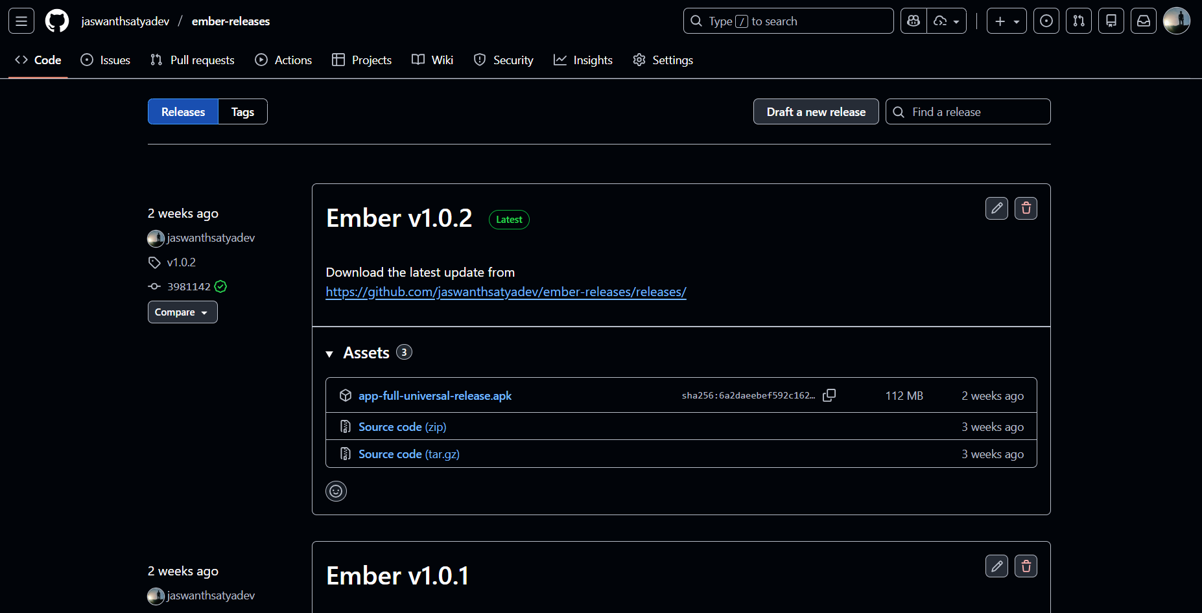
Task: Open the create new (+) dropdown
Action: pos(1006,21)
